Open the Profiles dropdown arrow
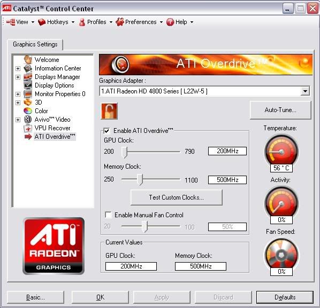320x308 pixels. pos(111,22)
